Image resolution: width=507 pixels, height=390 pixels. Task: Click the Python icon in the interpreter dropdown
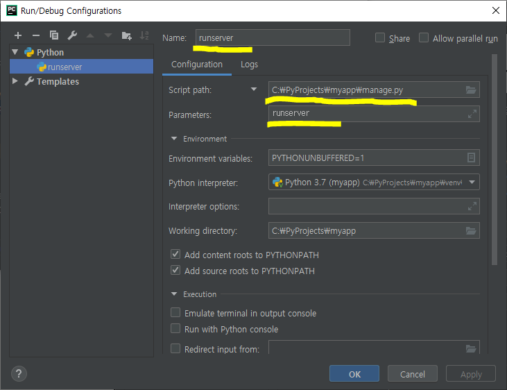(277, 183)
